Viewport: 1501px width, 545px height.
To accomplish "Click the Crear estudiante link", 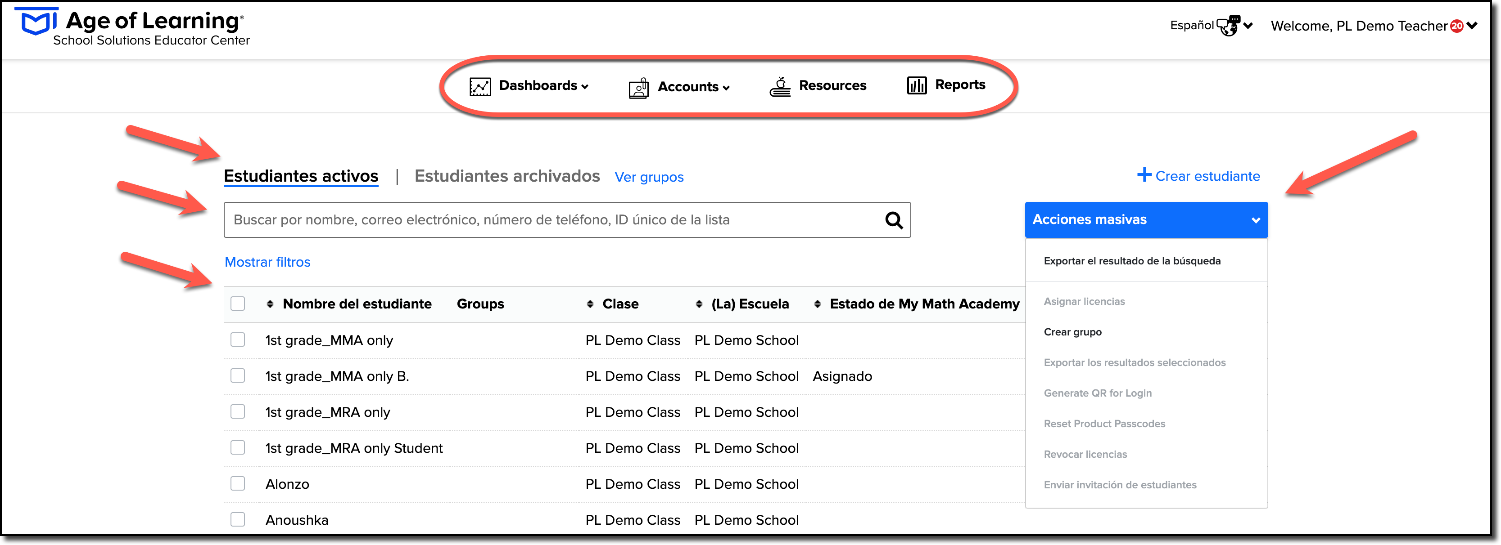I will 1207,176.
